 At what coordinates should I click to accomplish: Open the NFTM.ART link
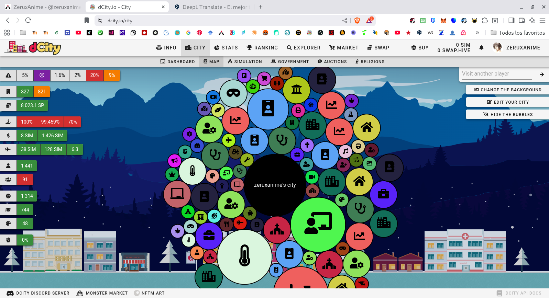[149, 293]
